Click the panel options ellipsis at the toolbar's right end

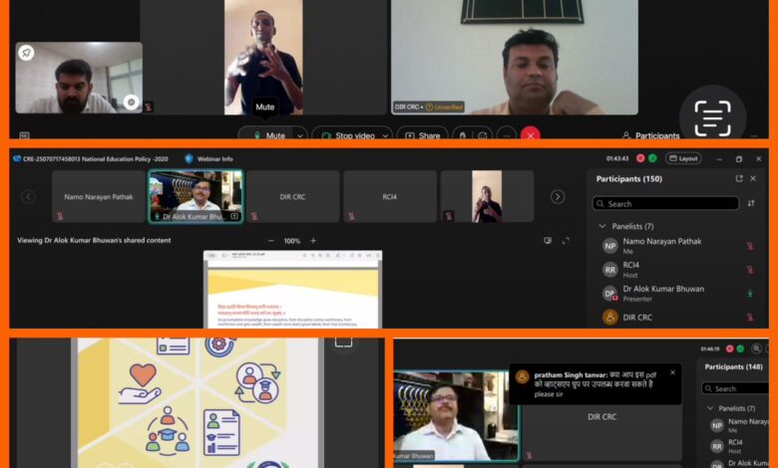point(754,135)
